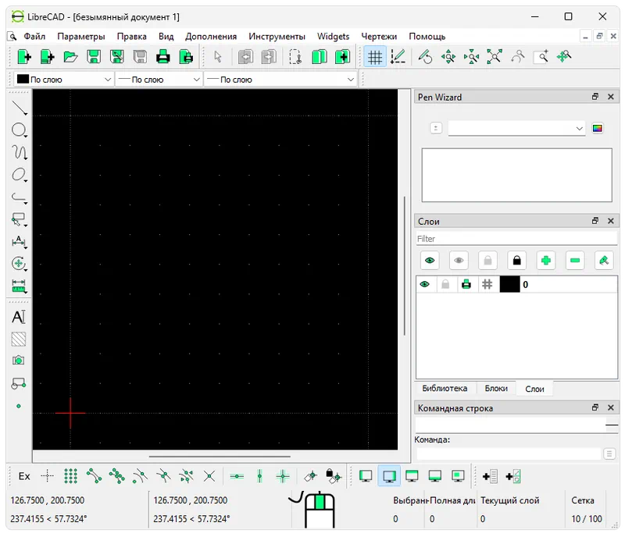Create a new drawing with the New icon
The width and height of the screenshot is (625, 537).
point(24,56)
